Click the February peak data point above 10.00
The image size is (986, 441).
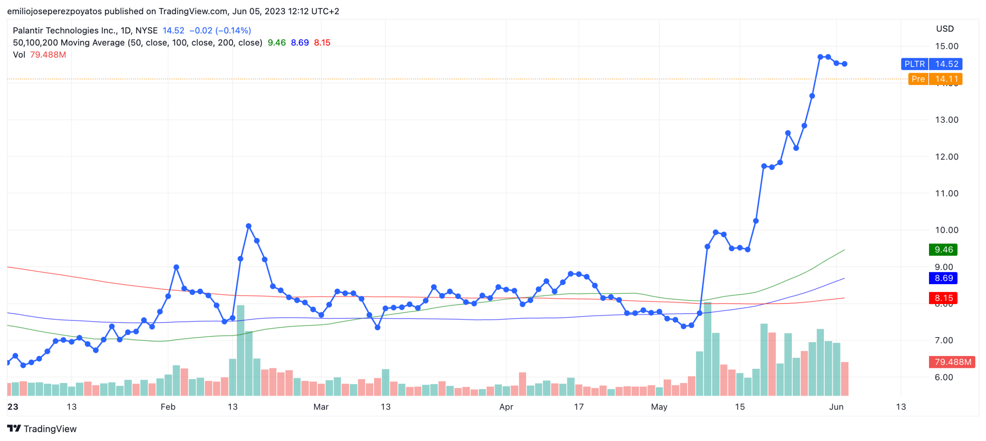248,226
